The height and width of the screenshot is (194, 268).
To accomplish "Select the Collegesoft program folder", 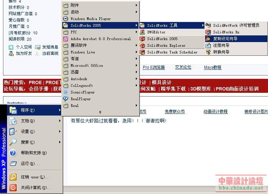I will [x=100, y=85].
